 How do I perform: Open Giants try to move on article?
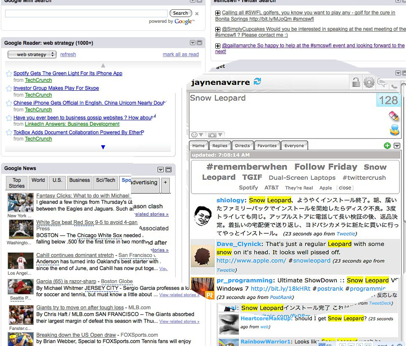click(80, 308)
